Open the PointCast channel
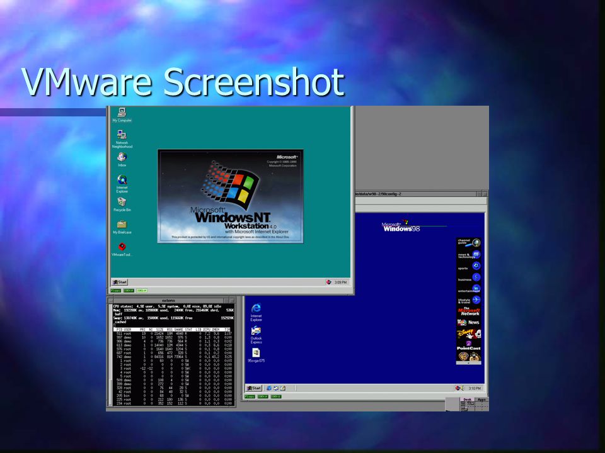Screen dimensions: 605x453 pos(469,345)
